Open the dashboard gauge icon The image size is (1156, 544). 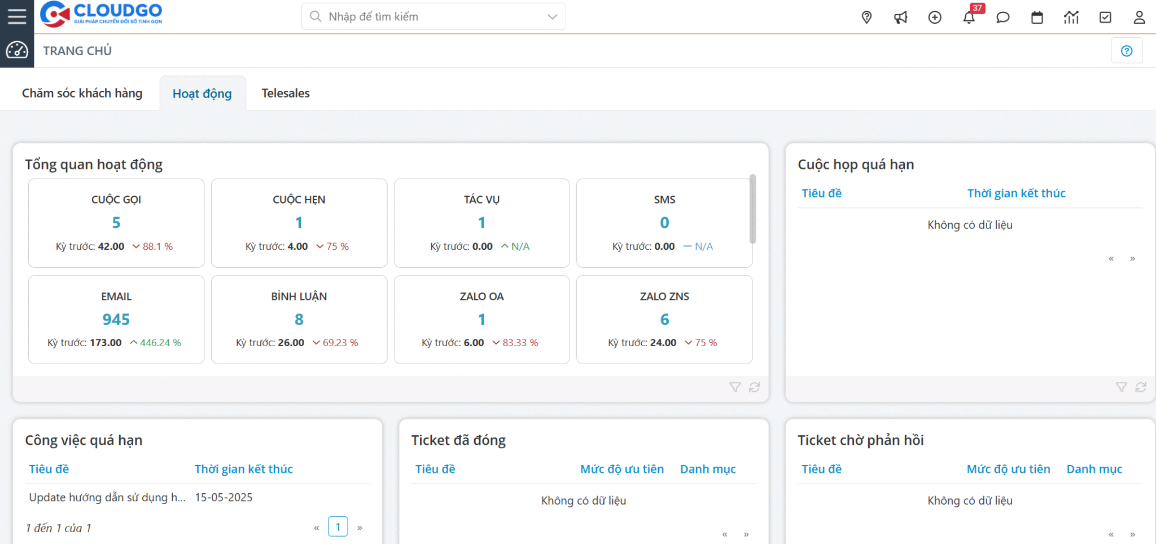click(17, 50)
